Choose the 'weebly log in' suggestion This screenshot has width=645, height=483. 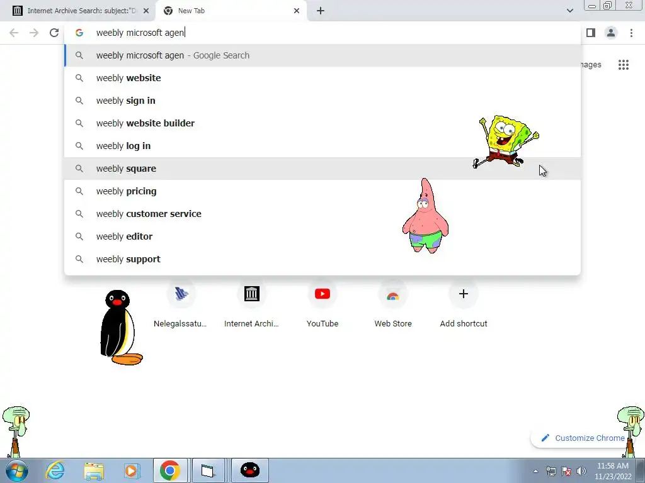point(322,146)
